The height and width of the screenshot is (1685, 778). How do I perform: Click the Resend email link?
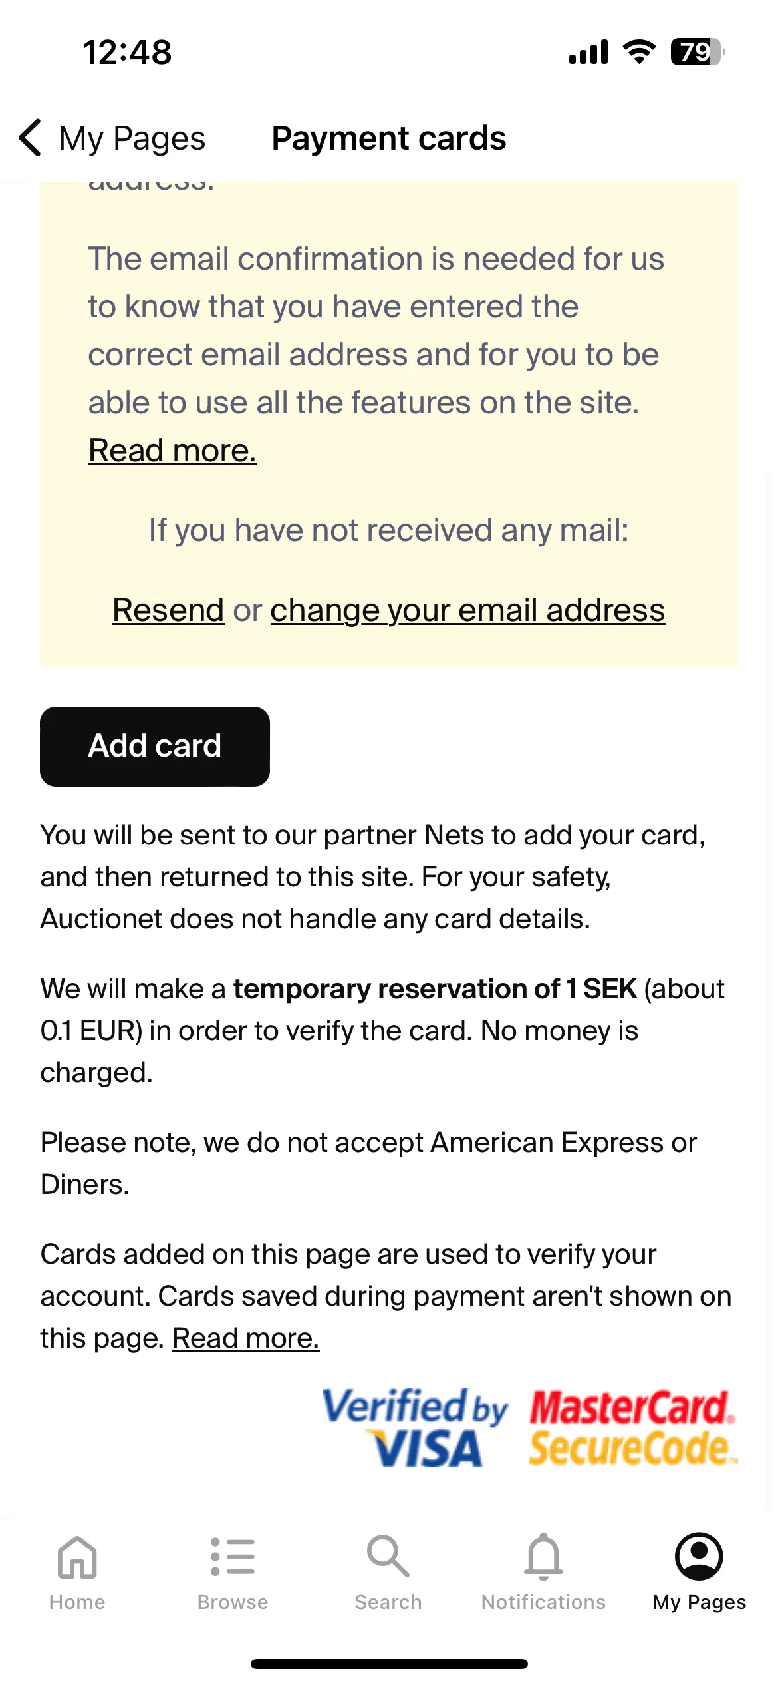pos(168,610)
